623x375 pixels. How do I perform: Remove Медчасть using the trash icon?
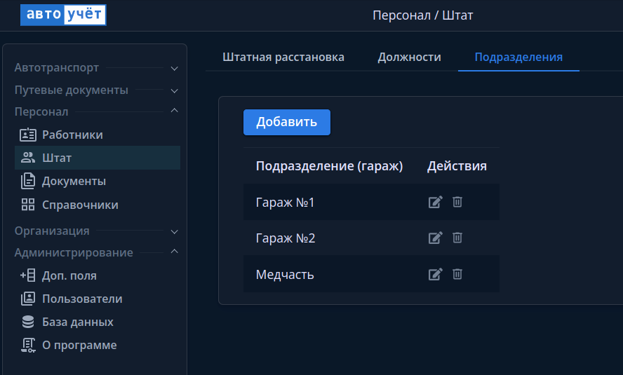(x=457, y=274)
